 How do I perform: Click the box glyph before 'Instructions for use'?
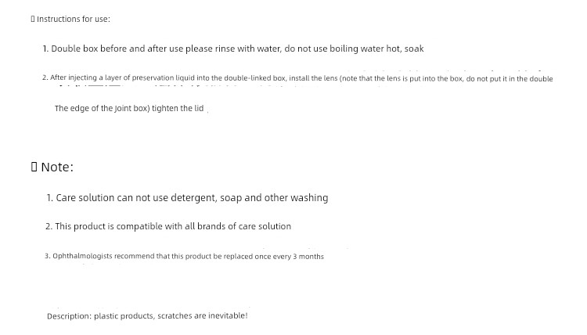point(33,19)
